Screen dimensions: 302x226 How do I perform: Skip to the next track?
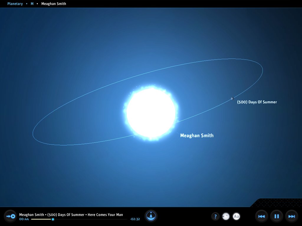tap(291, 216)
